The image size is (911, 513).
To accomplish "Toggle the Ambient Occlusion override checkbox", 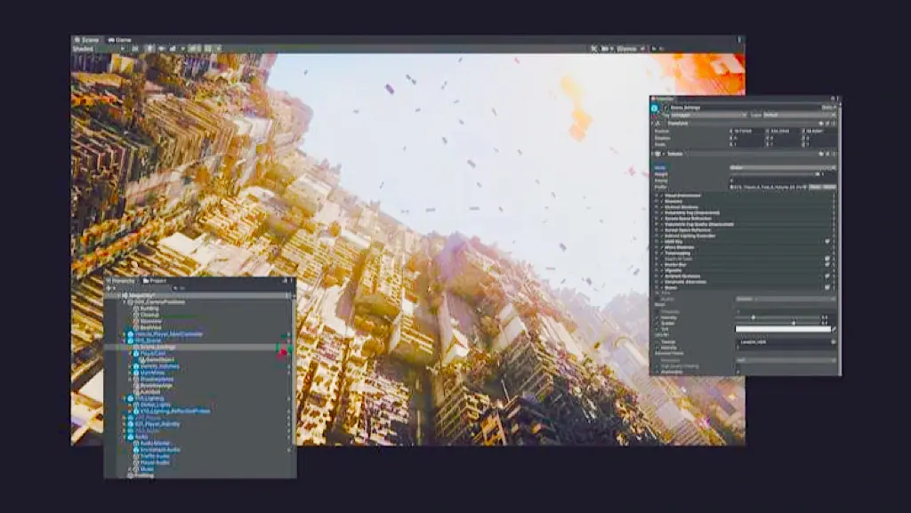I will pyautogui.click(x=662, y=277).
